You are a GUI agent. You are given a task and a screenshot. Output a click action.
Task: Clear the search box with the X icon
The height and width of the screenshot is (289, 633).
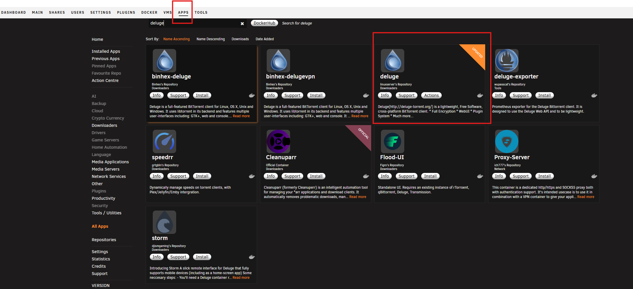242,24
